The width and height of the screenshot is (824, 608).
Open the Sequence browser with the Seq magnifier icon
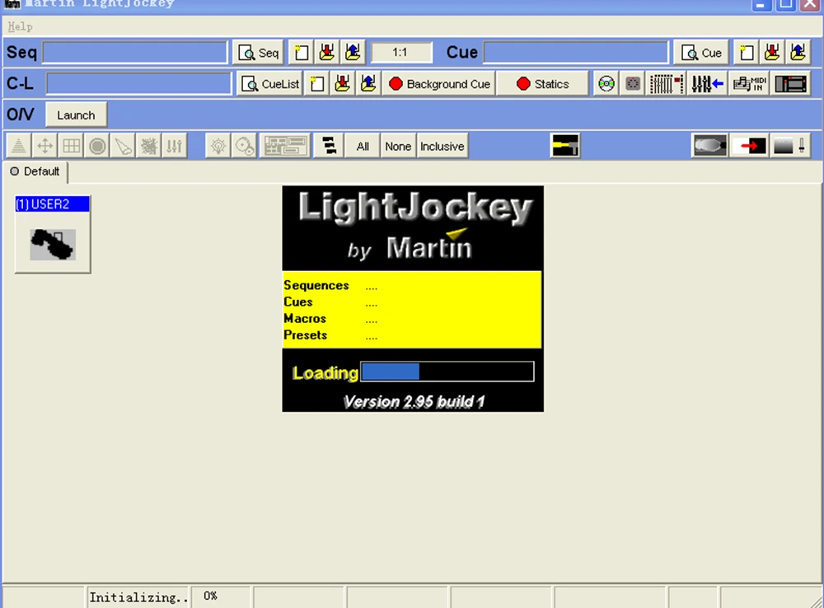point(257,52)
